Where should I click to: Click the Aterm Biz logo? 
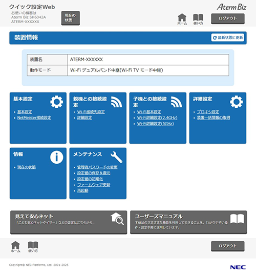231,7
